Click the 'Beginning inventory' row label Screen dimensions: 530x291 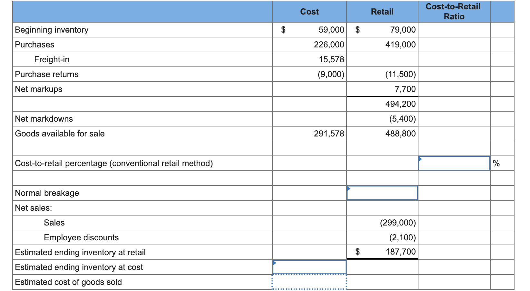coord(52,30)
